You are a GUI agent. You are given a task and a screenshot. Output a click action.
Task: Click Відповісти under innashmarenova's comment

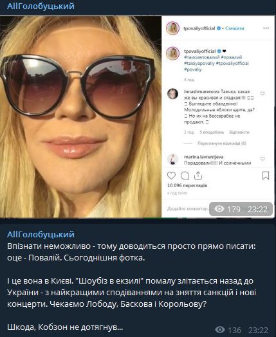point(239,132)
